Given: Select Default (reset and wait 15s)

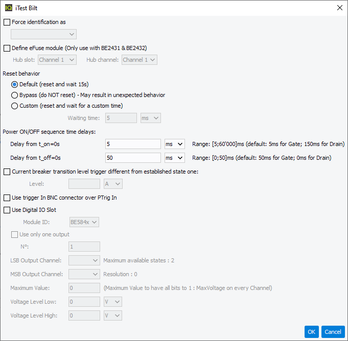Looking at the screenshot, I should coord(15,84).
